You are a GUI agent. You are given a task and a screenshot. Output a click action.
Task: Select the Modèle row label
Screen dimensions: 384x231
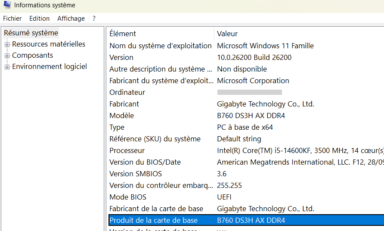122,115
